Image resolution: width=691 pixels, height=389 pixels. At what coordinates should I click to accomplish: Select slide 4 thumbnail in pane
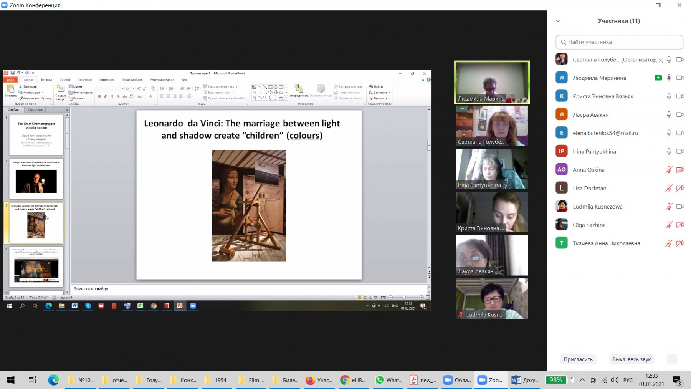36,267
